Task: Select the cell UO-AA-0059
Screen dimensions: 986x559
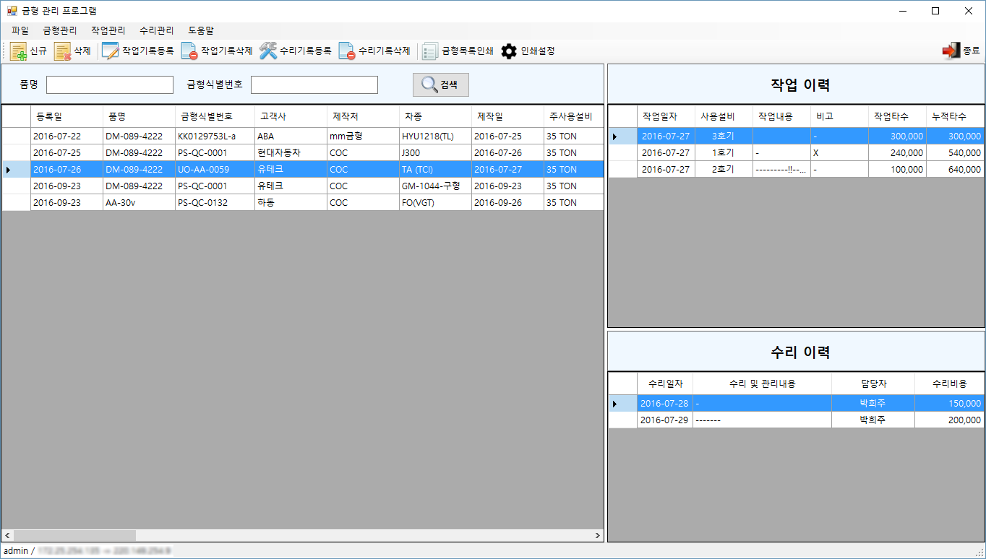Action: tap(215, 169)
